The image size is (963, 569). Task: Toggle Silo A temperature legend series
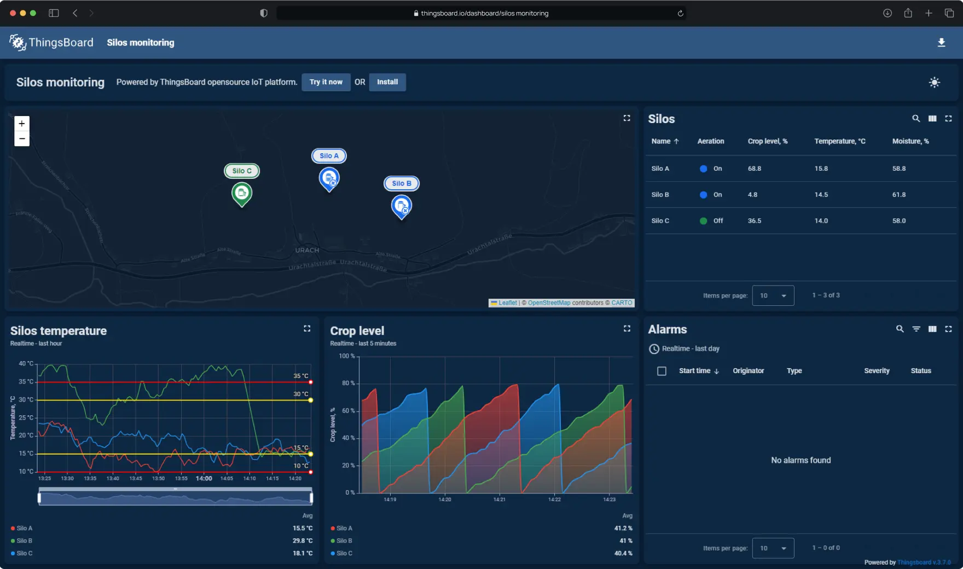click(x=21, y=529)
